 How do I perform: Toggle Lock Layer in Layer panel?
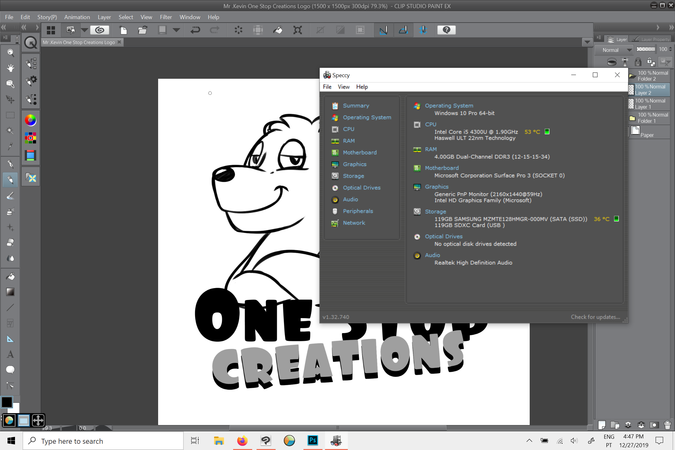[x=638, y=62]
